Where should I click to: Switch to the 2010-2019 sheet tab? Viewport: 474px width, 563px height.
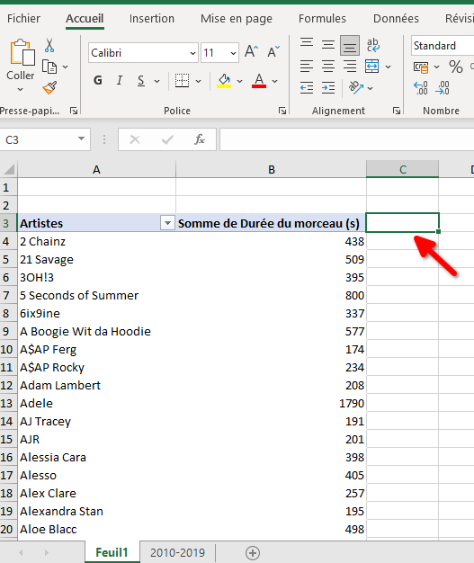coord(177,552)
